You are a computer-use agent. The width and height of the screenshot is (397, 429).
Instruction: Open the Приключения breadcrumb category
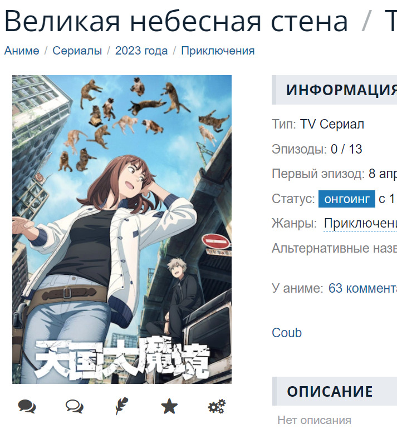tap(218, 51)
